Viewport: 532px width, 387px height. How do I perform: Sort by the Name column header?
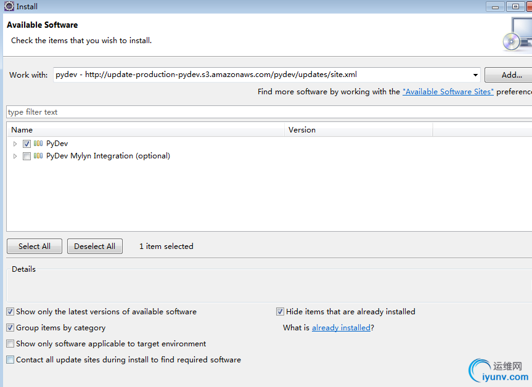[145, 130]
